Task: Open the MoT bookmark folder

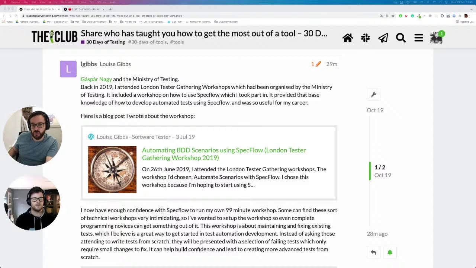Action: pyautogui.click(x=75, y=22)
